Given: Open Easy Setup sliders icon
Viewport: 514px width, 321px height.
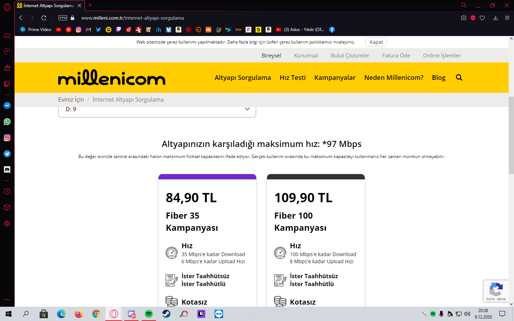Looking at the screenshot, I should (x=507, y=18).
